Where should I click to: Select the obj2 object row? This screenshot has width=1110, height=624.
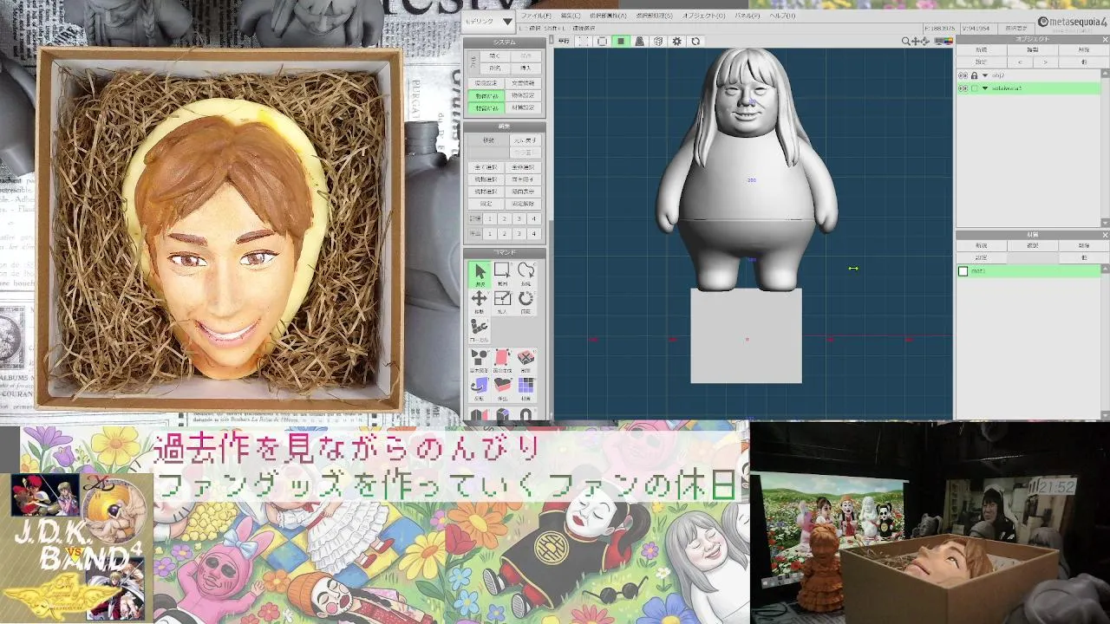click(x=1028, y=75)
